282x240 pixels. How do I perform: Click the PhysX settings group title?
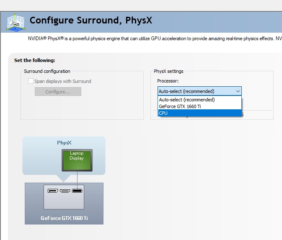[x=168, y=71]
